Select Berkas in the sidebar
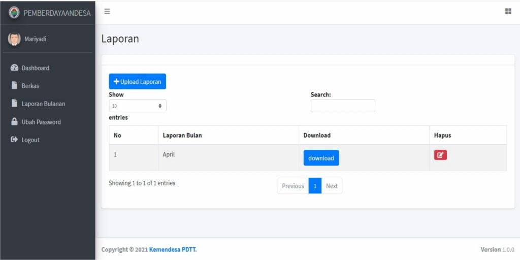 click(x=30, y=86)
